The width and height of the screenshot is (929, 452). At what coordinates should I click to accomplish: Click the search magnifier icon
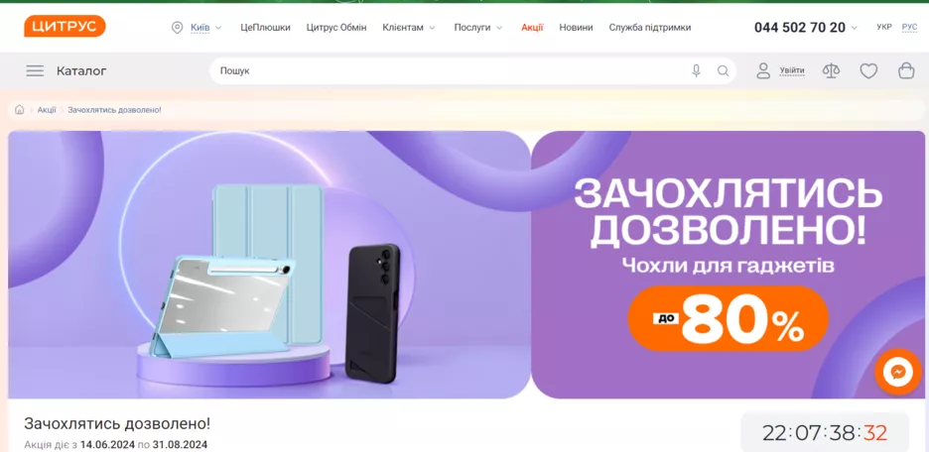pos(723,71)
